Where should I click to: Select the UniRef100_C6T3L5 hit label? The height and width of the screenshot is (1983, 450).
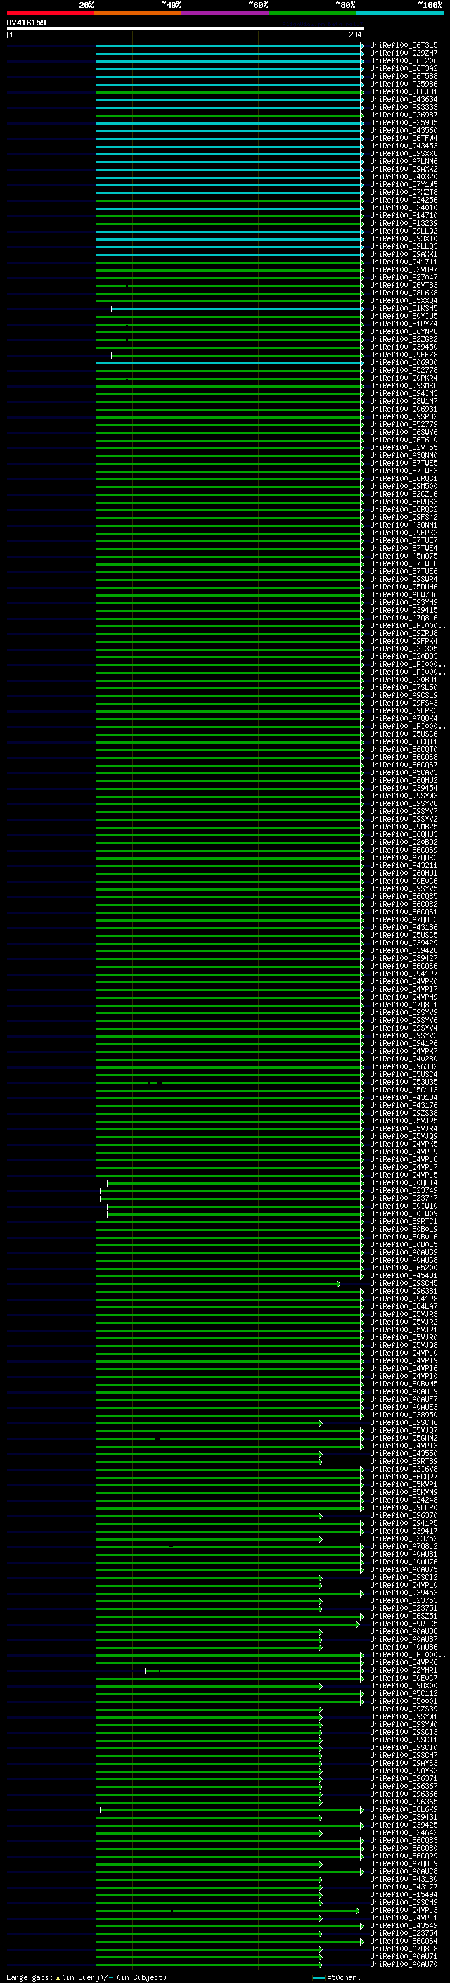pos(404,46)
